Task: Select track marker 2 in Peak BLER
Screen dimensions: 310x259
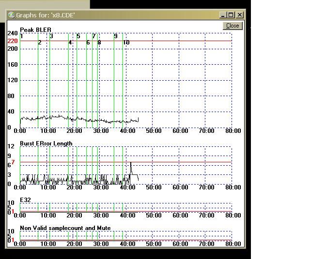Action: (40, 43)
